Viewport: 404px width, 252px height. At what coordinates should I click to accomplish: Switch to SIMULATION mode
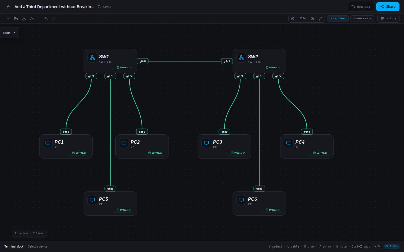pos(362,19)
